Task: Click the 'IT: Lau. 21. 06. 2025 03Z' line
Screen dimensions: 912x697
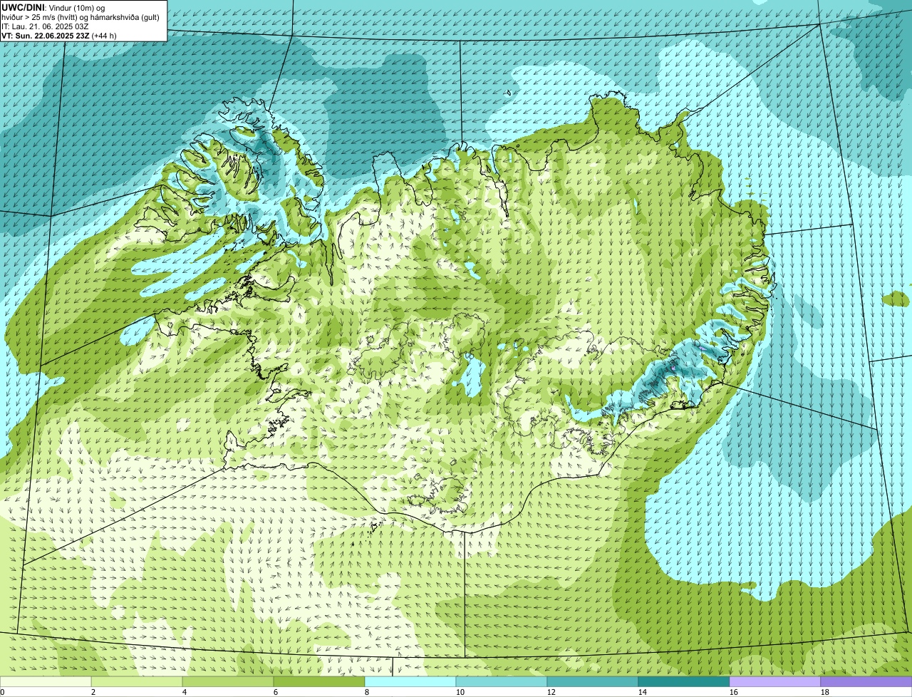Action: click(x=45, y=26)
